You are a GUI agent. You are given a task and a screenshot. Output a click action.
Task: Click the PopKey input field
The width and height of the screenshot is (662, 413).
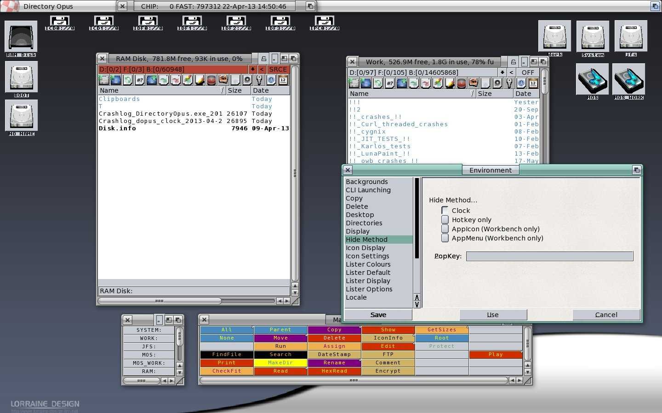[x=549, y=256]
